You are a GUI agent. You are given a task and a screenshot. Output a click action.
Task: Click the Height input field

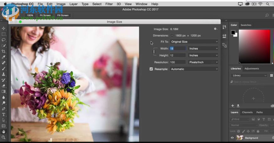[178, 55]
